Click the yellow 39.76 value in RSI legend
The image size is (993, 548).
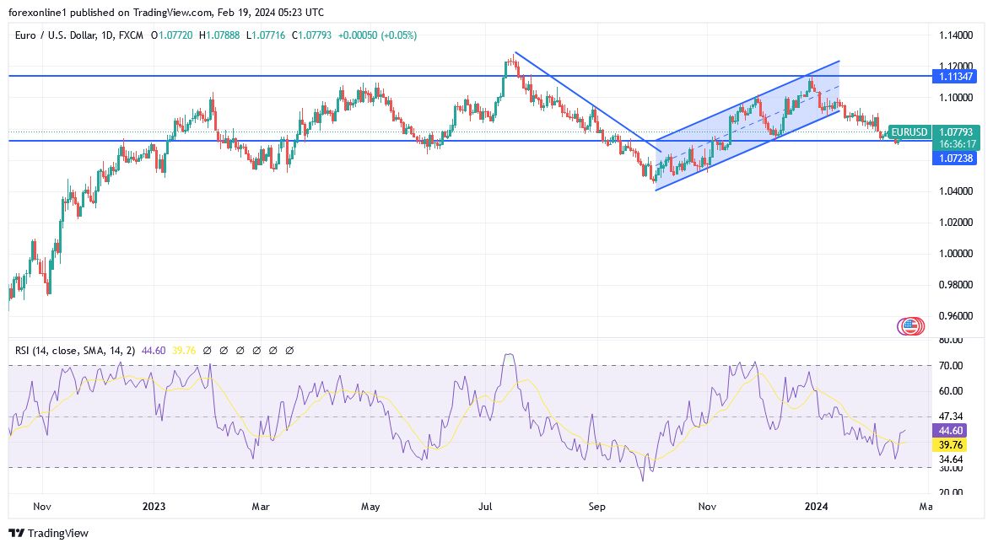(184, 351)
